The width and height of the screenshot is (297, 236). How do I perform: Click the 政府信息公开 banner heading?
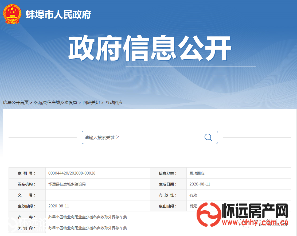[150, 49]
